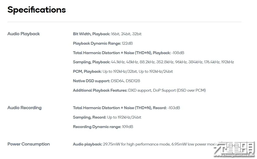Click the Specifications heading

(x=36, y=10)
